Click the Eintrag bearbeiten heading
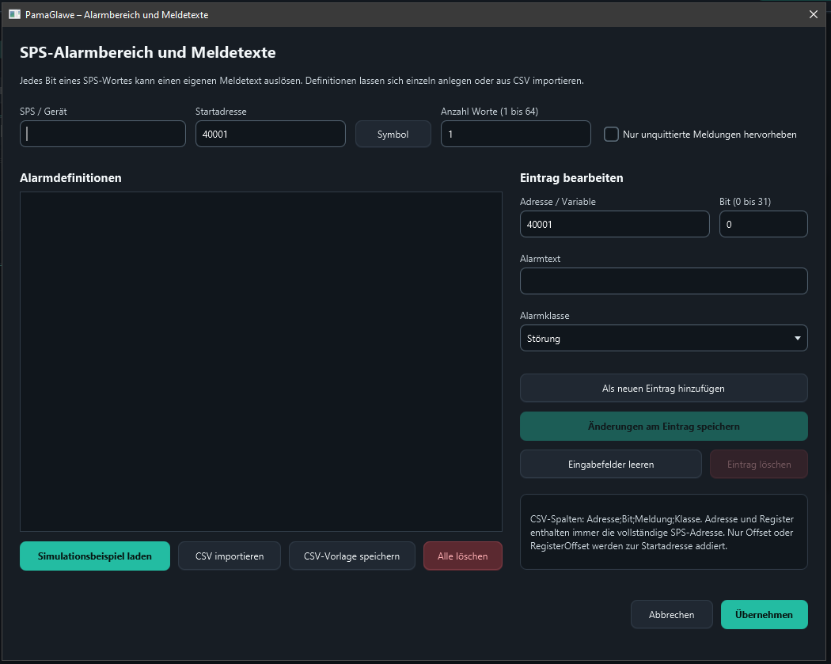Screen dimensions: 831x664 point(571,178)
